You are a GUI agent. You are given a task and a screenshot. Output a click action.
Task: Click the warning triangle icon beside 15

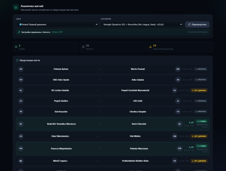(151, 47)
